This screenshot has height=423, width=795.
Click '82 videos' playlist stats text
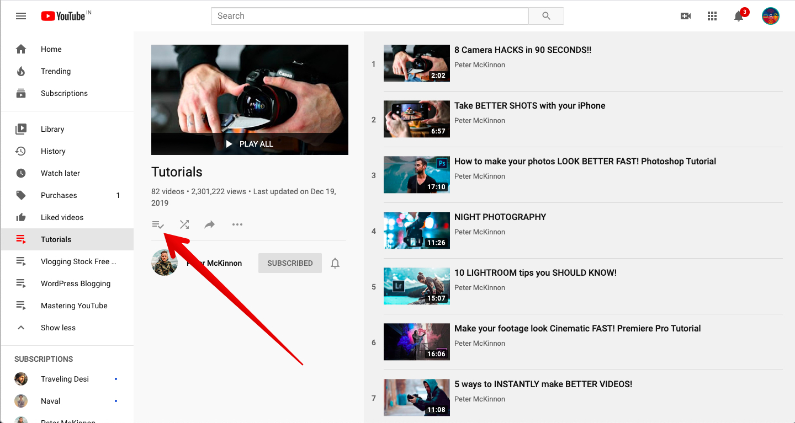click(x=168, y=191)
